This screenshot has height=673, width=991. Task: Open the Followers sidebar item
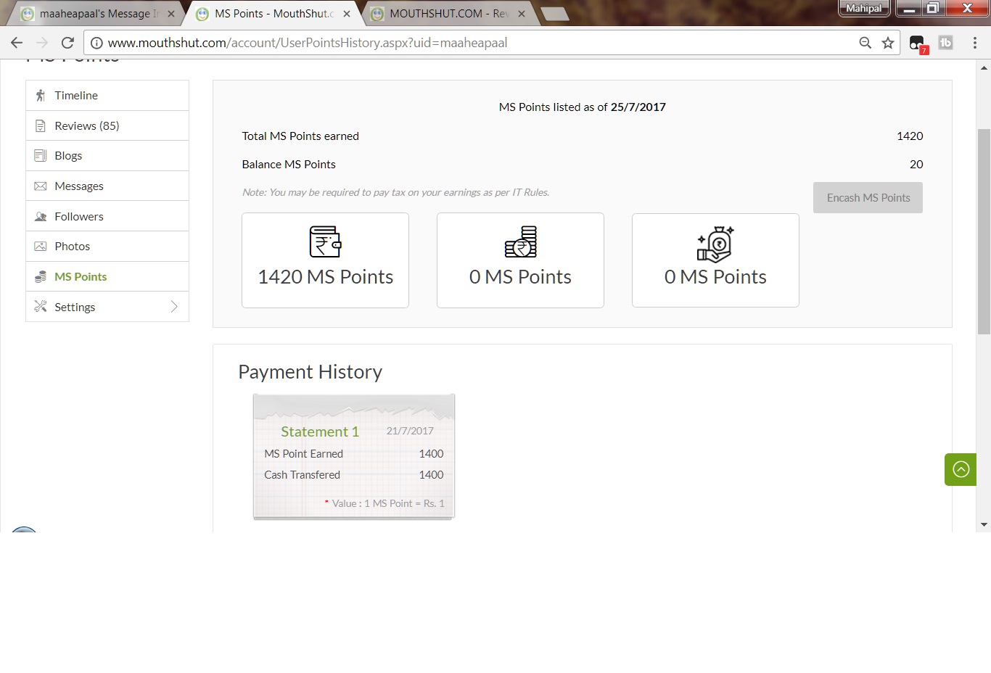(78, 217)
